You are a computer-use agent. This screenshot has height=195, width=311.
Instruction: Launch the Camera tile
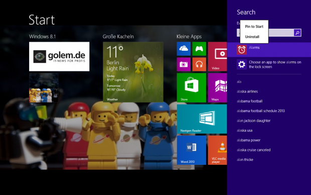(x=184, y=64)
